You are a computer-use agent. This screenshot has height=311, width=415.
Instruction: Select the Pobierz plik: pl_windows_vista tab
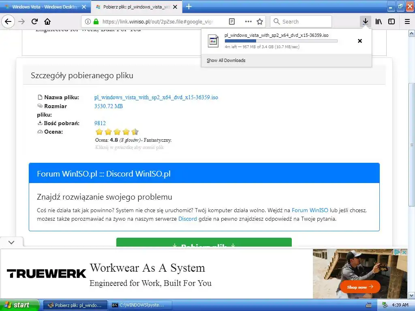tap(137, 7)
